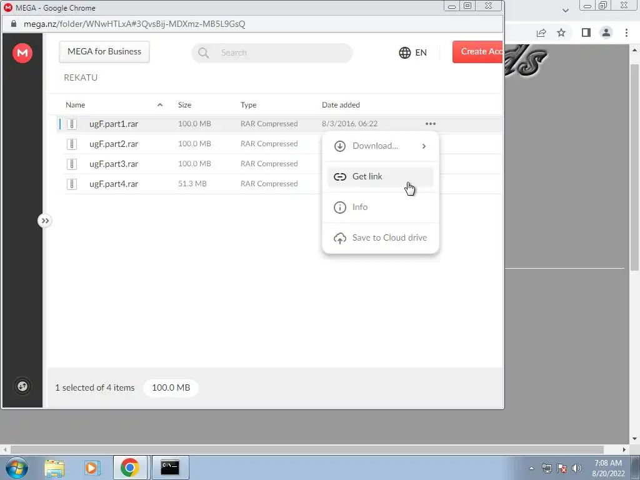640x480 pixels.
Task: Click the network tray icon
Action: [547, 468]
